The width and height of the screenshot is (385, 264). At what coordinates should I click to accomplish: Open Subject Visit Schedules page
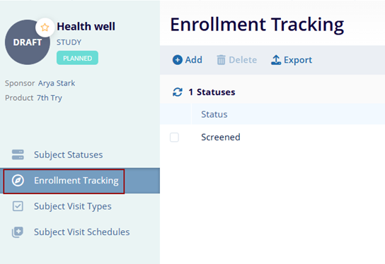[82, 232]
